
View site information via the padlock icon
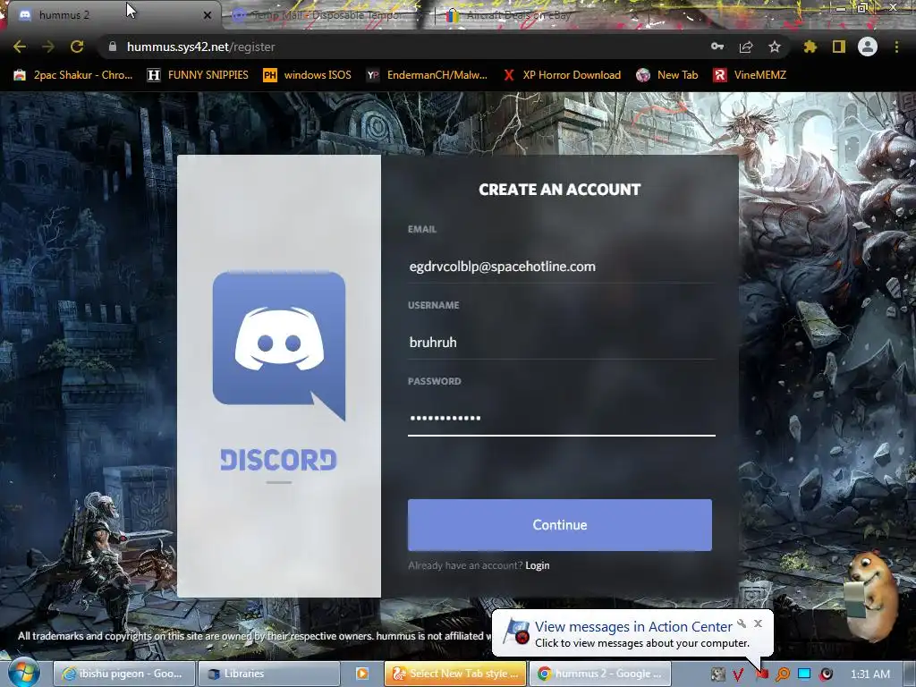pos(112,47)
